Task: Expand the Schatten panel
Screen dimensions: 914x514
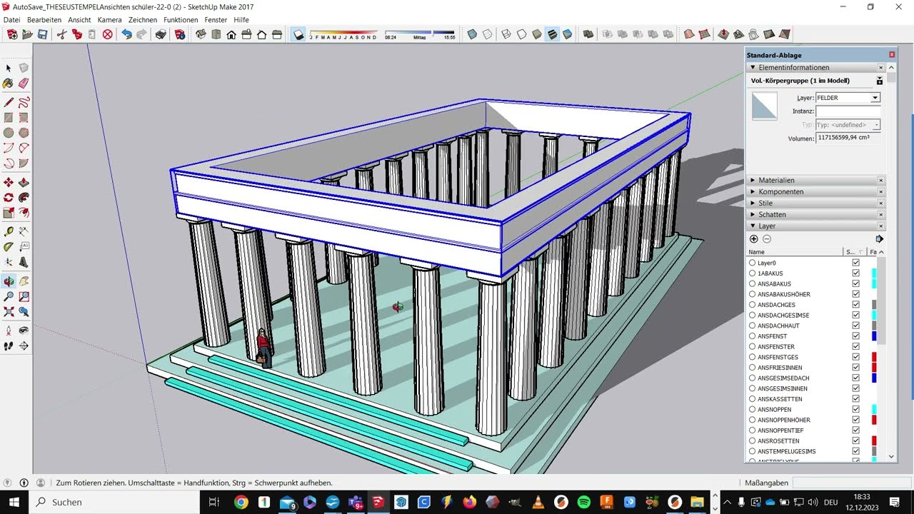Action: coord(753,214)
